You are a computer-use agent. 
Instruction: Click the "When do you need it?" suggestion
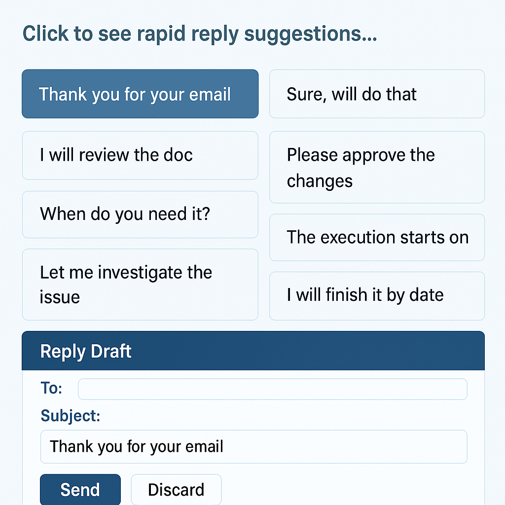pos(140,215)
